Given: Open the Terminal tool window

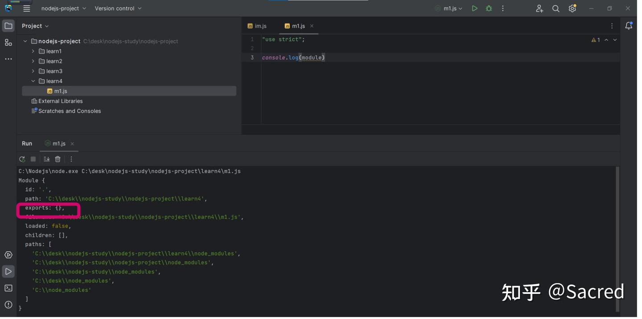Looking at the screenshot, I should (8, 288).
